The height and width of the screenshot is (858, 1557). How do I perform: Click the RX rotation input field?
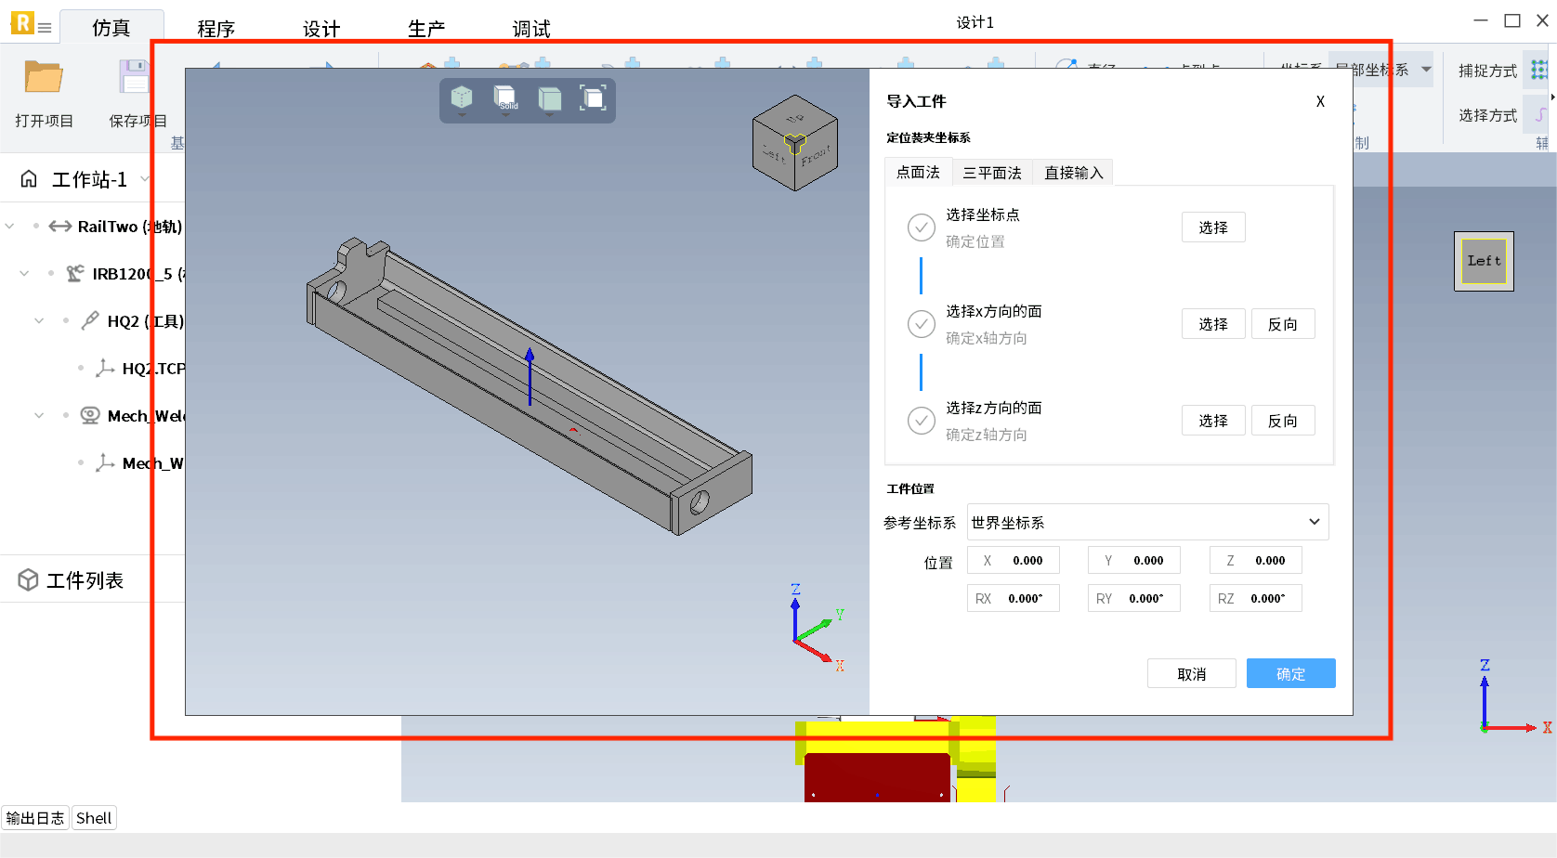point(1014,599)
